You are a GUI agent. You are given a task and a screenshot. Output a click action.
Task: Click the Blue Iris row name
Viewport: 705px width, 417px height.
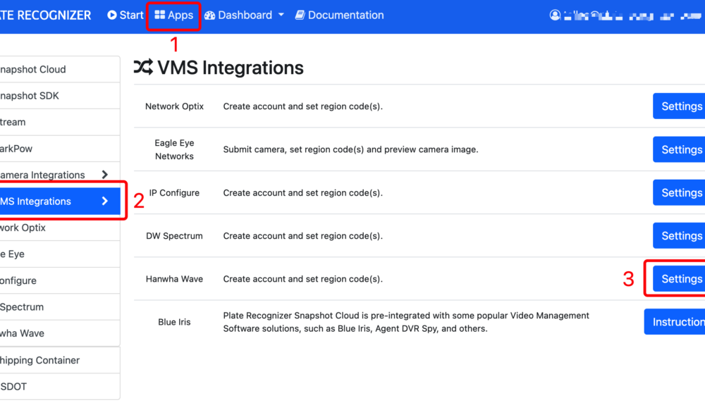pyautogui.click(x=174, y=322)
